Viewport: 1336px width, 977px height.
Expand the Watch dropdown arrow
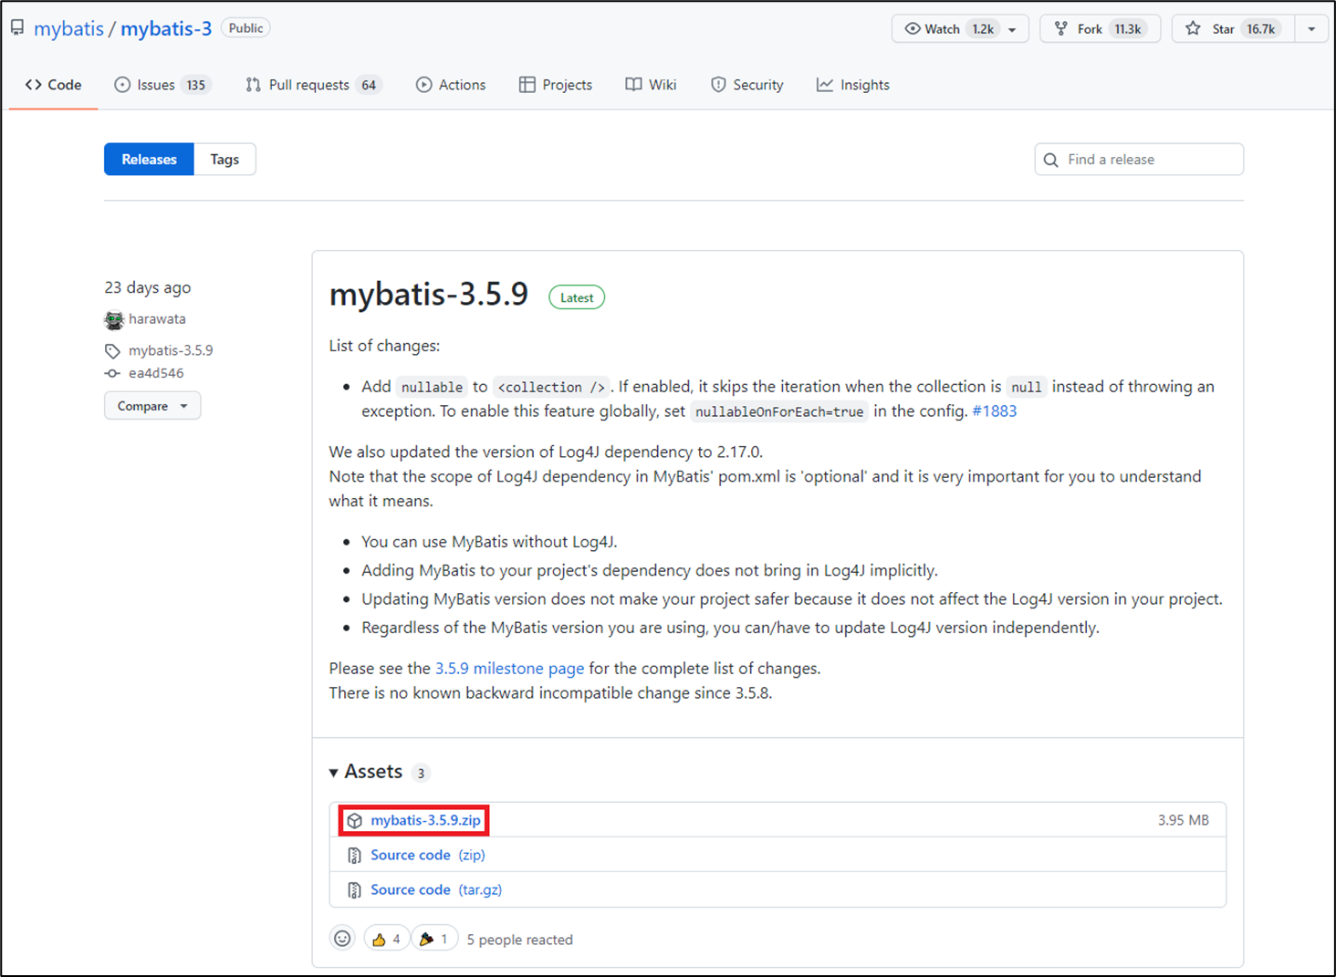tap(1012, 29)
